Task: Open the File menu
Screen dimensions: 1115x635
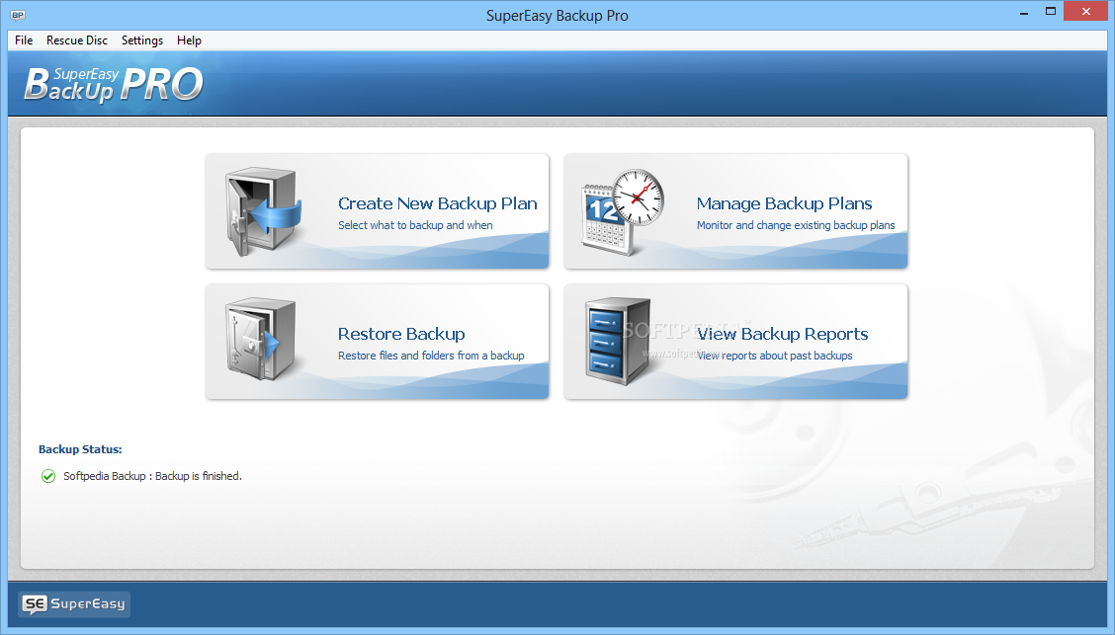Action: point(24,40)
